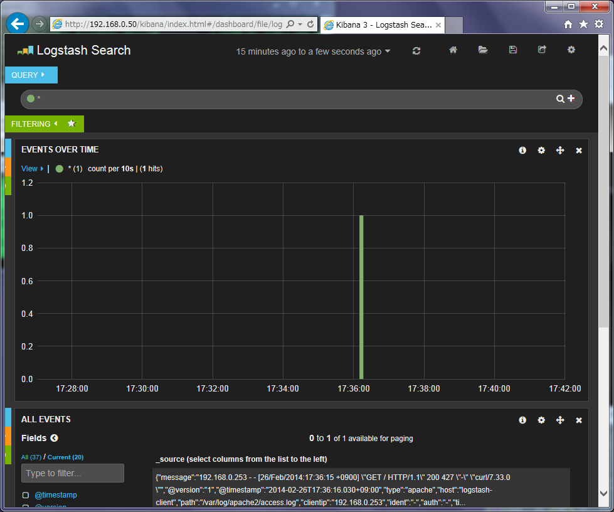614x512 pixels.
Task: Click the green histogram bar at 17:36
Action: click(x=361, y=297)
